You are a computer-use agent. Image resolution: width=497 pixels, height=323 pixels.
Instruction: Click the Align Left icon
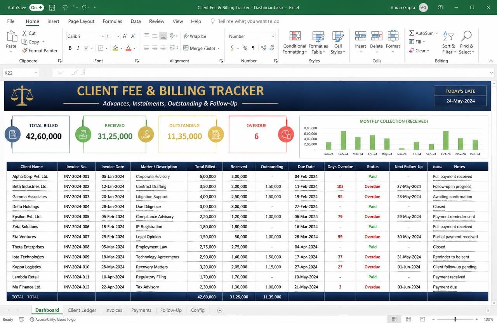click(147, 48)
